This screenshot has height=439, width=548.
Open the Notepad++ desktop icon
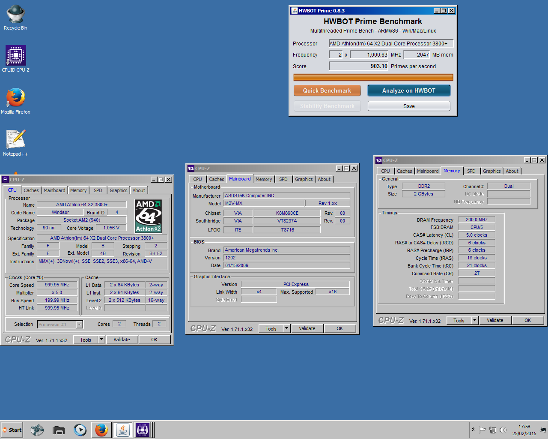click(x=15, y=143)
